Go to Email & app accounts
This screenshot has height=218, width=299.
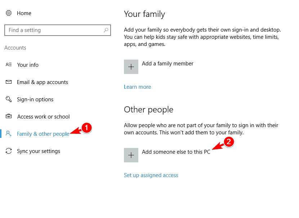coord(42,82)
